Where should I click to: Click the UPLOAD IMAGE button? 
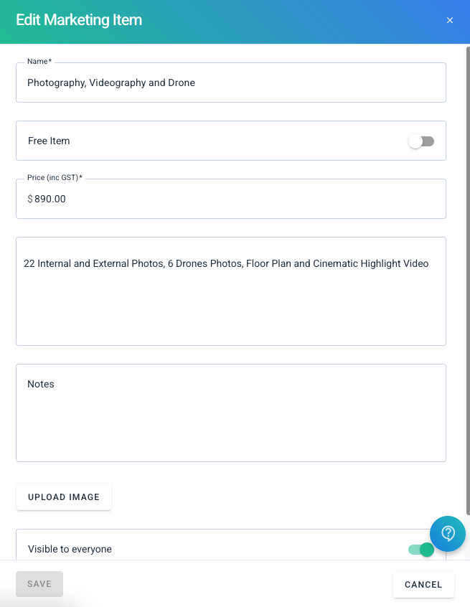[63, 497]
